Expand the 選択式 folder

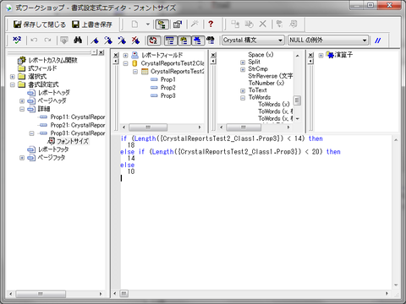(13, 77)
